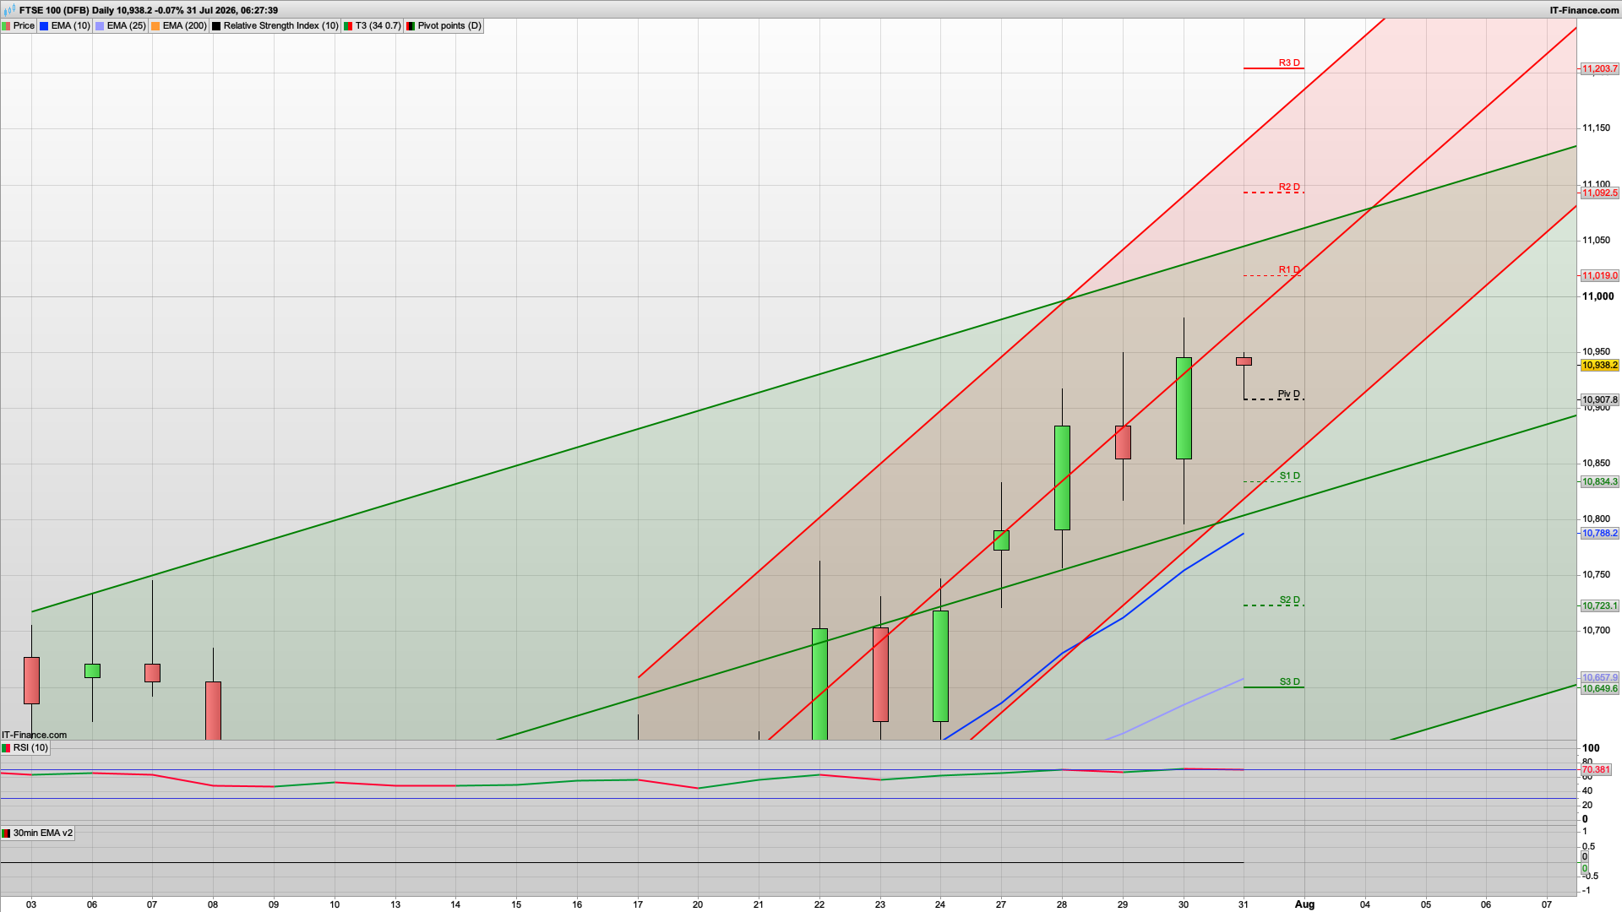Click the R2 pivot price tag 11,092.5
Image resolution: width=1622 pixels, height=912 pixels.
tap(1600, 193)
